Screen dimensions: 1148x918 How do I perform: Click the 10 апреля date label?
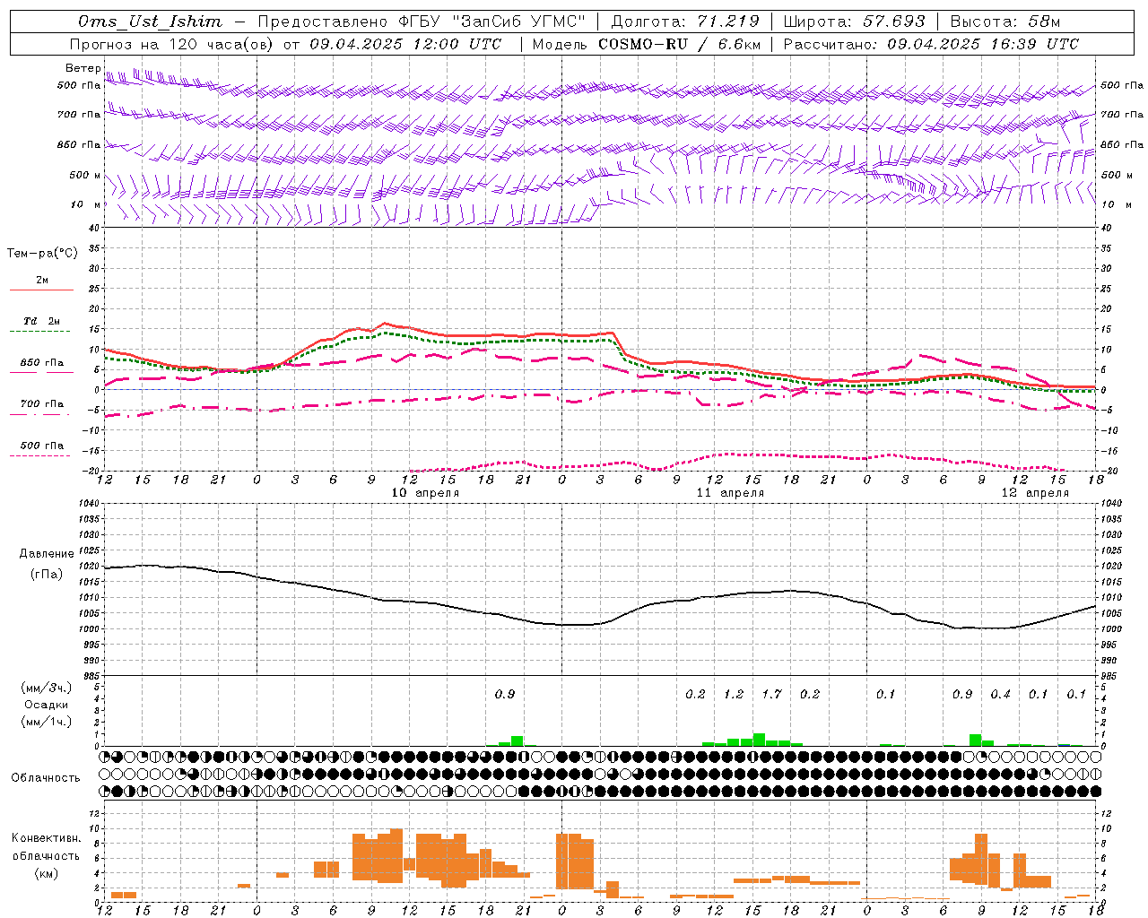click(x=425, y=492)
